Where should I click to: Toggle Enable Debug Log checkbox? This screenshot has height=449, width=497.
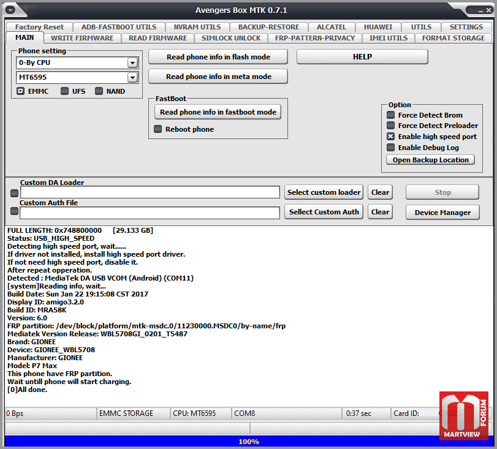[x=391, y=148]
